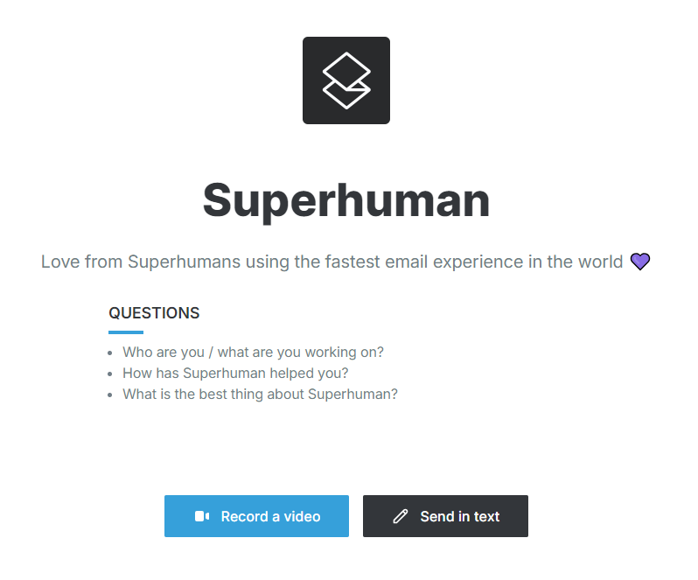Click the pencil icon

(x=401, y=516)
